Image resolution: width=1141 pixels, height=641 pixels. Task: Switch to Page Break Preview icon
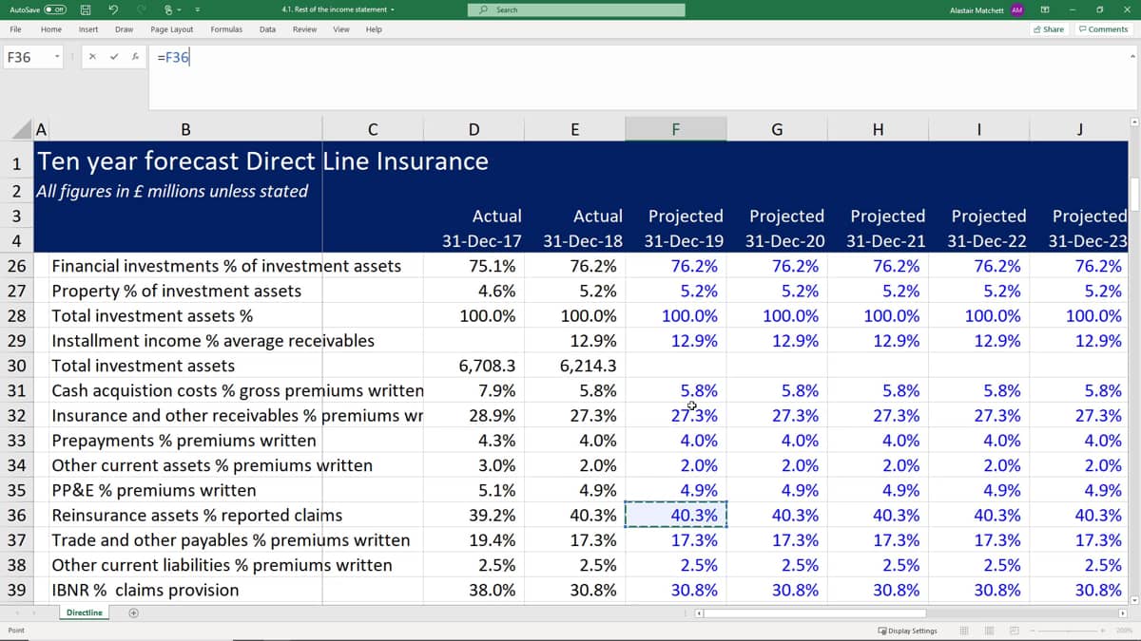[1014, 631]
